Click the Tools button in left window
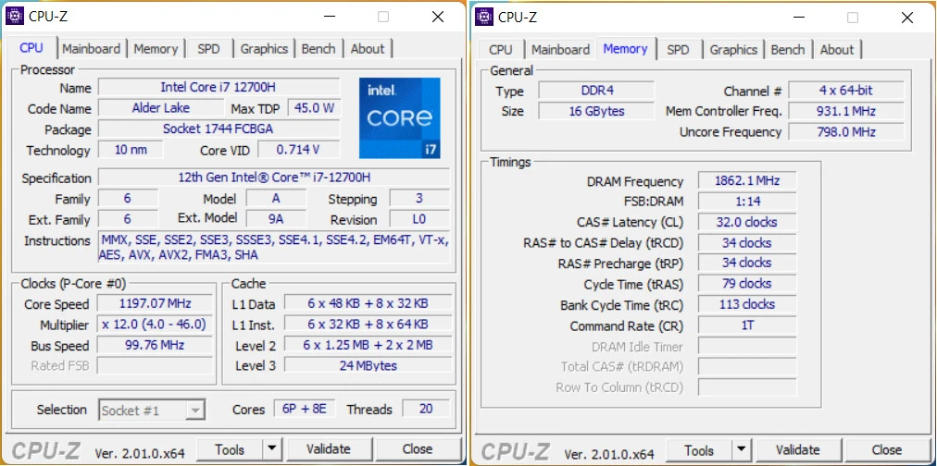 point(230,449)
